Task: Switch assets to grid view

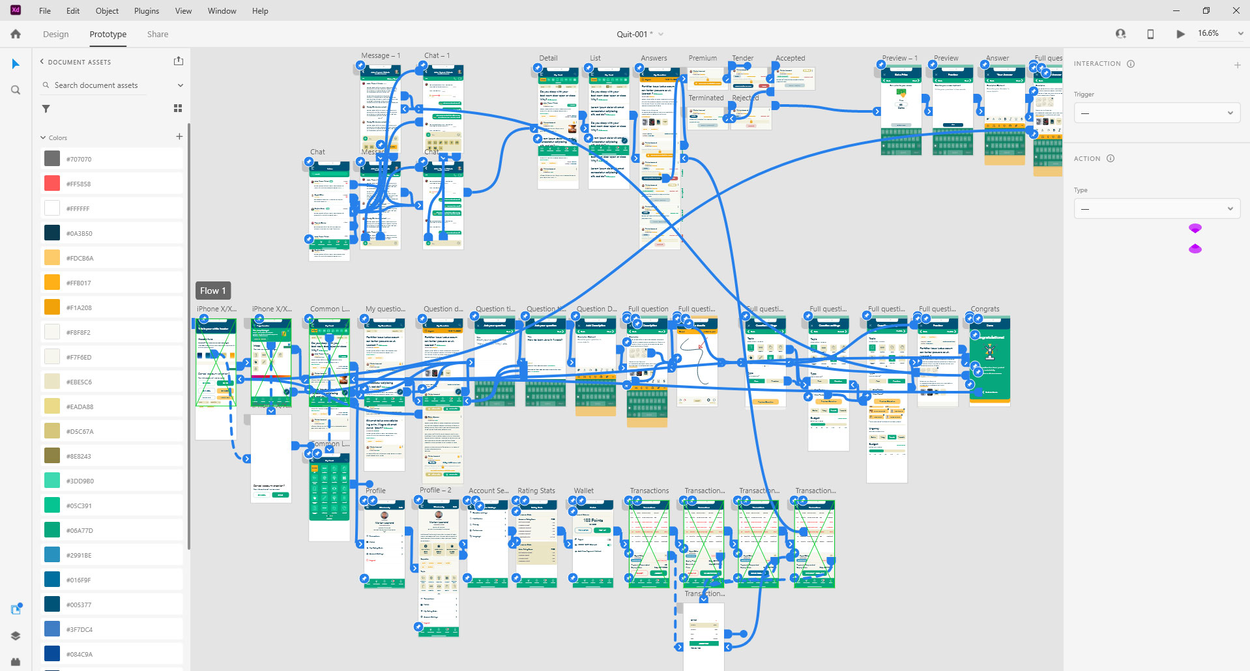Action: coord(178,109)
